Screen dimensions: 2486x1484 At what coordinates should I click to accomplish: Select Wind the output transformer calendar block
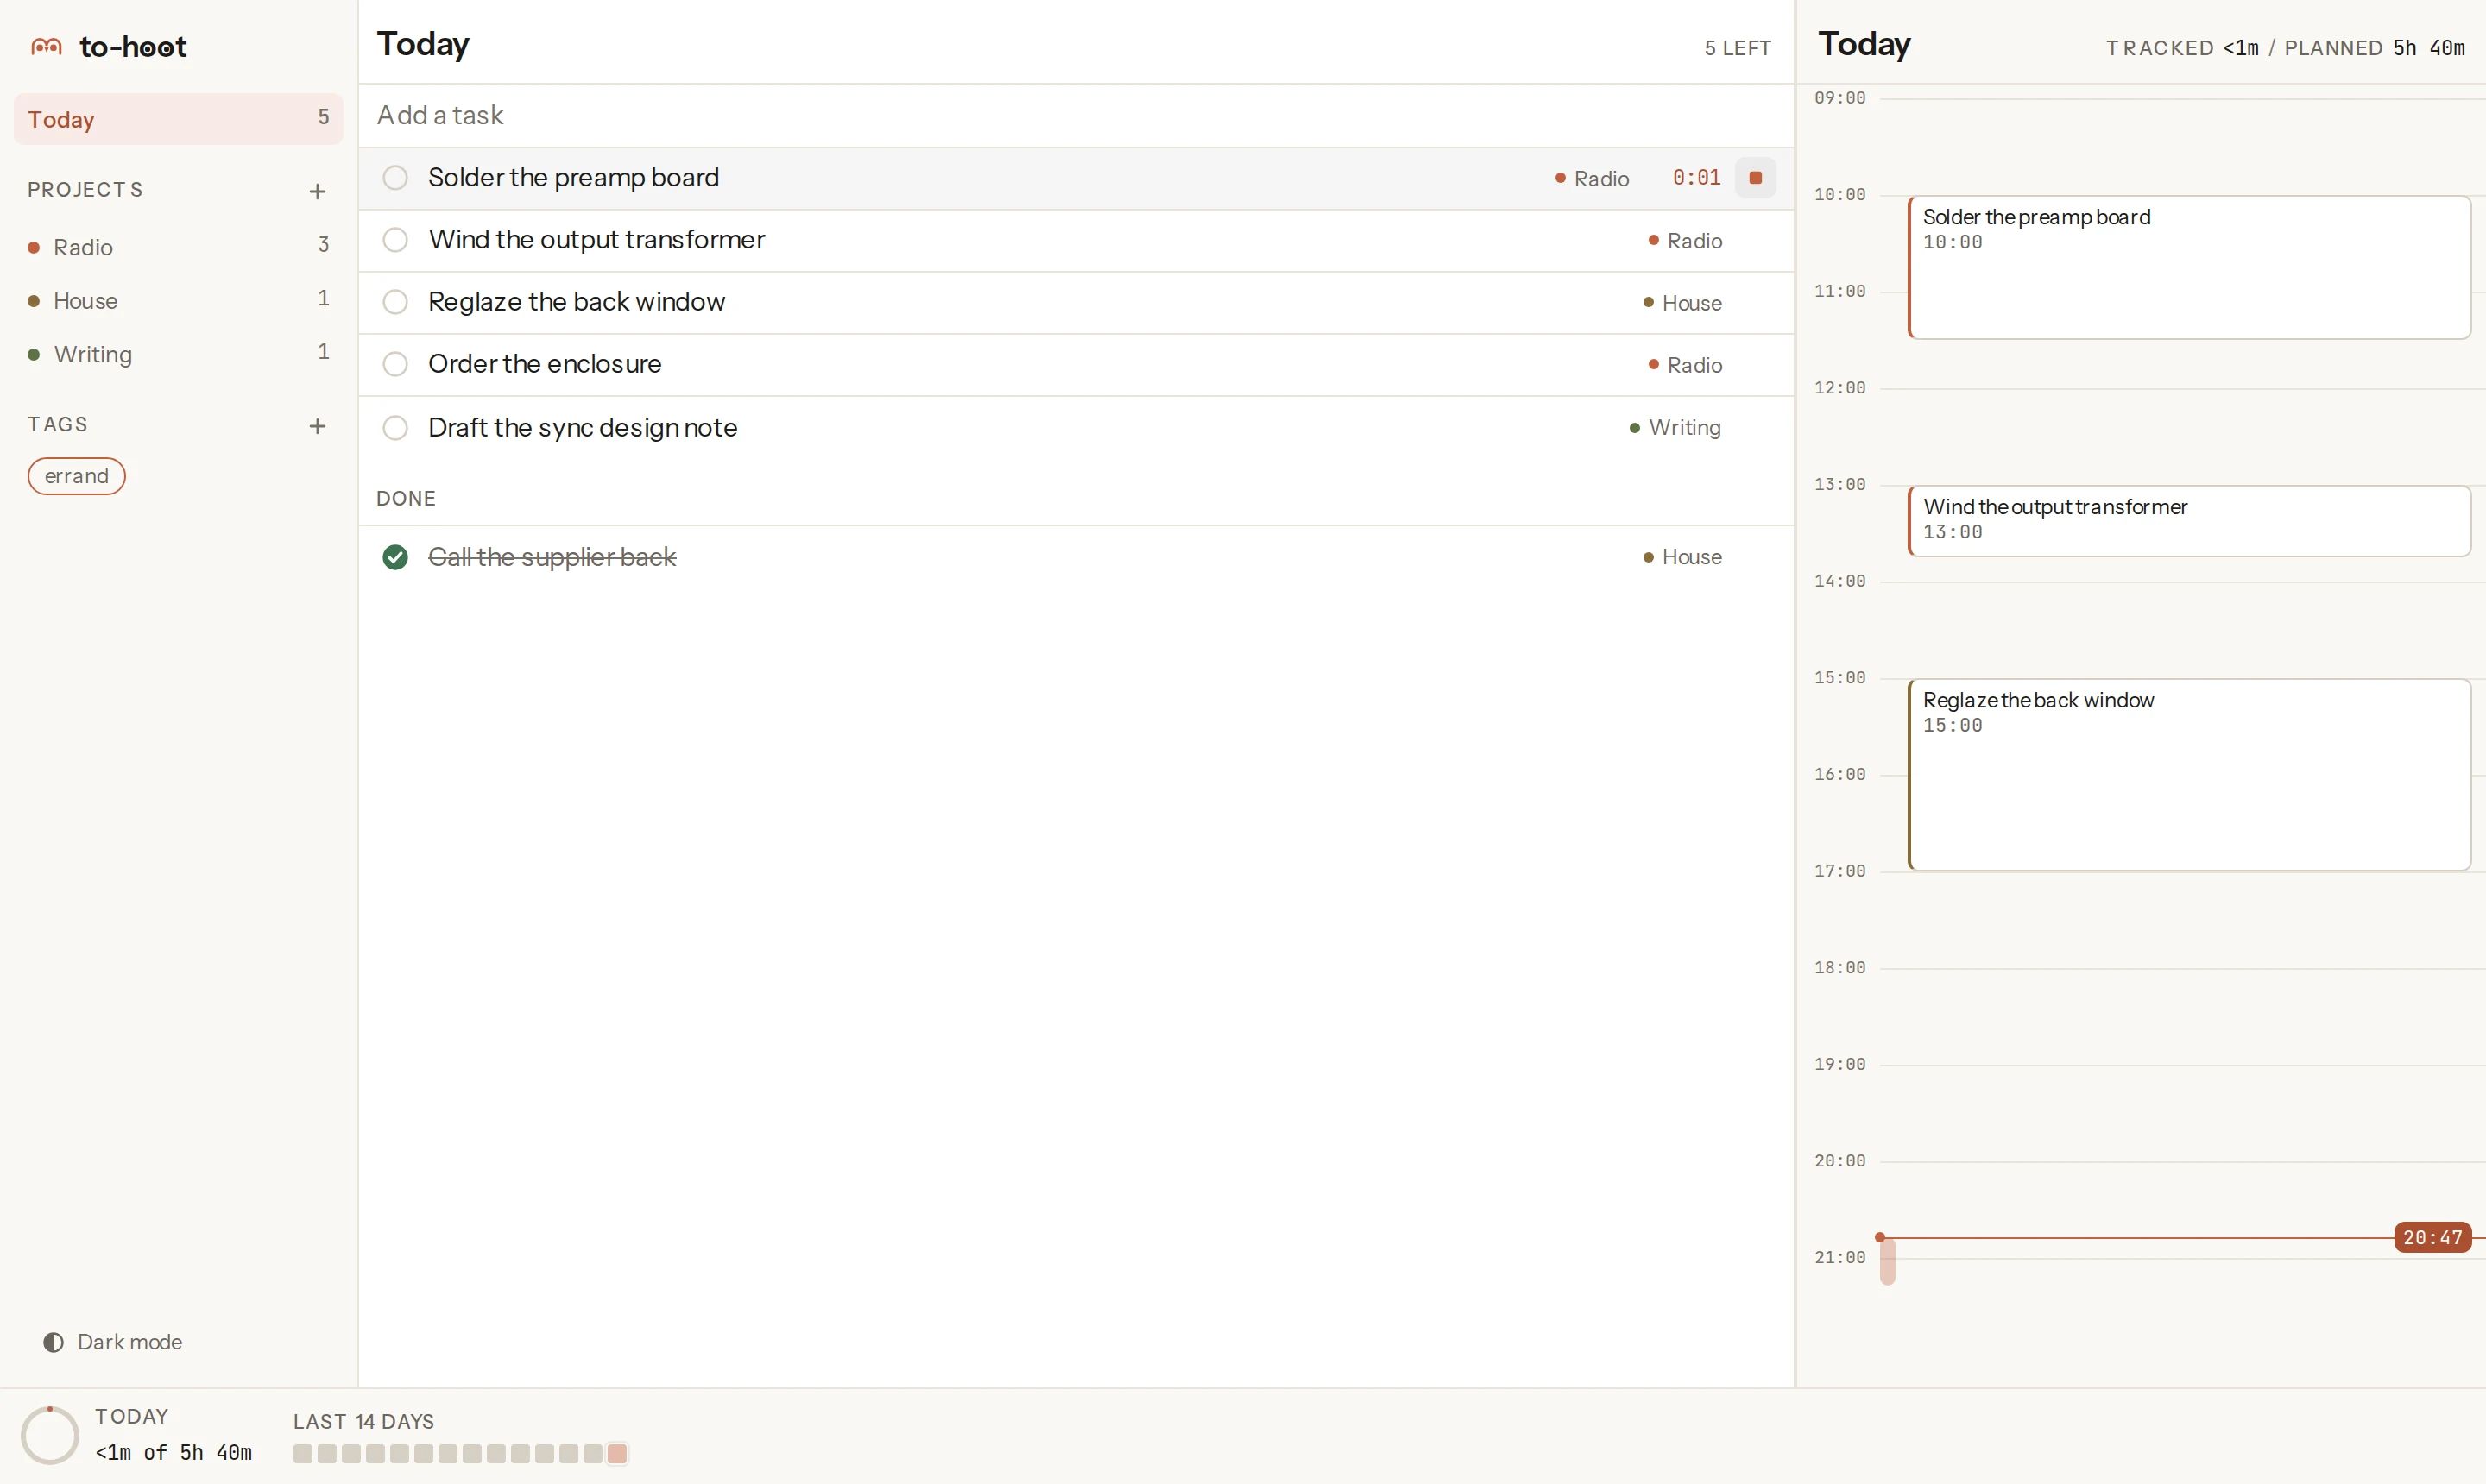[2189, 521]
